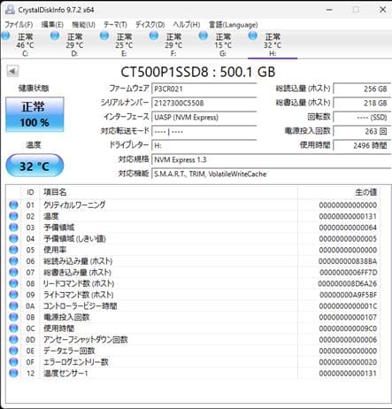Click the drive letter field H:
The width and height of the screenshot is (392, 409).
204,145
